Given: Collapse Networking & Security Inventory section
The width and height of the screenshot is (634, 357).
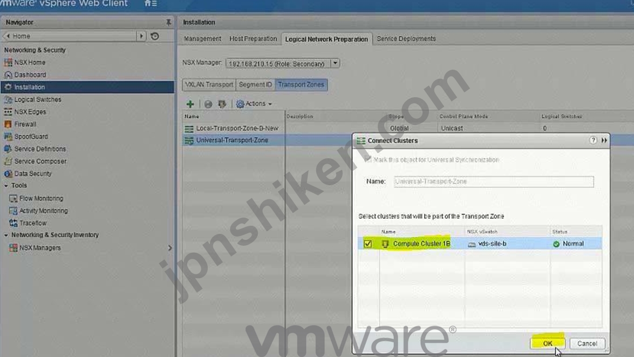Looking at the screenshot, I should 6,235.
